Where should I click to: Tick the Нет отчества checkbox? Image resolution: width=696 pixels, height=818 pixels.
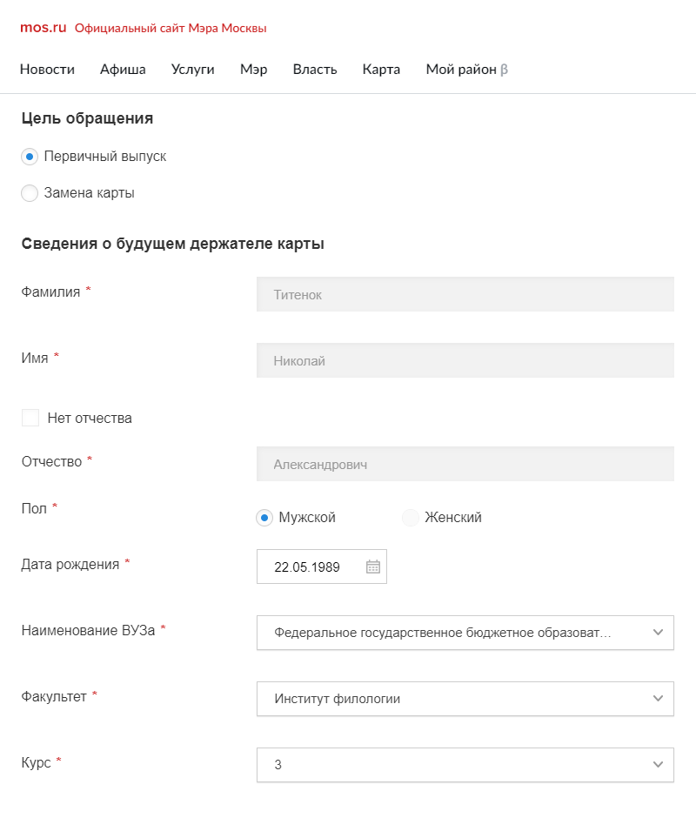click(30, 418)
